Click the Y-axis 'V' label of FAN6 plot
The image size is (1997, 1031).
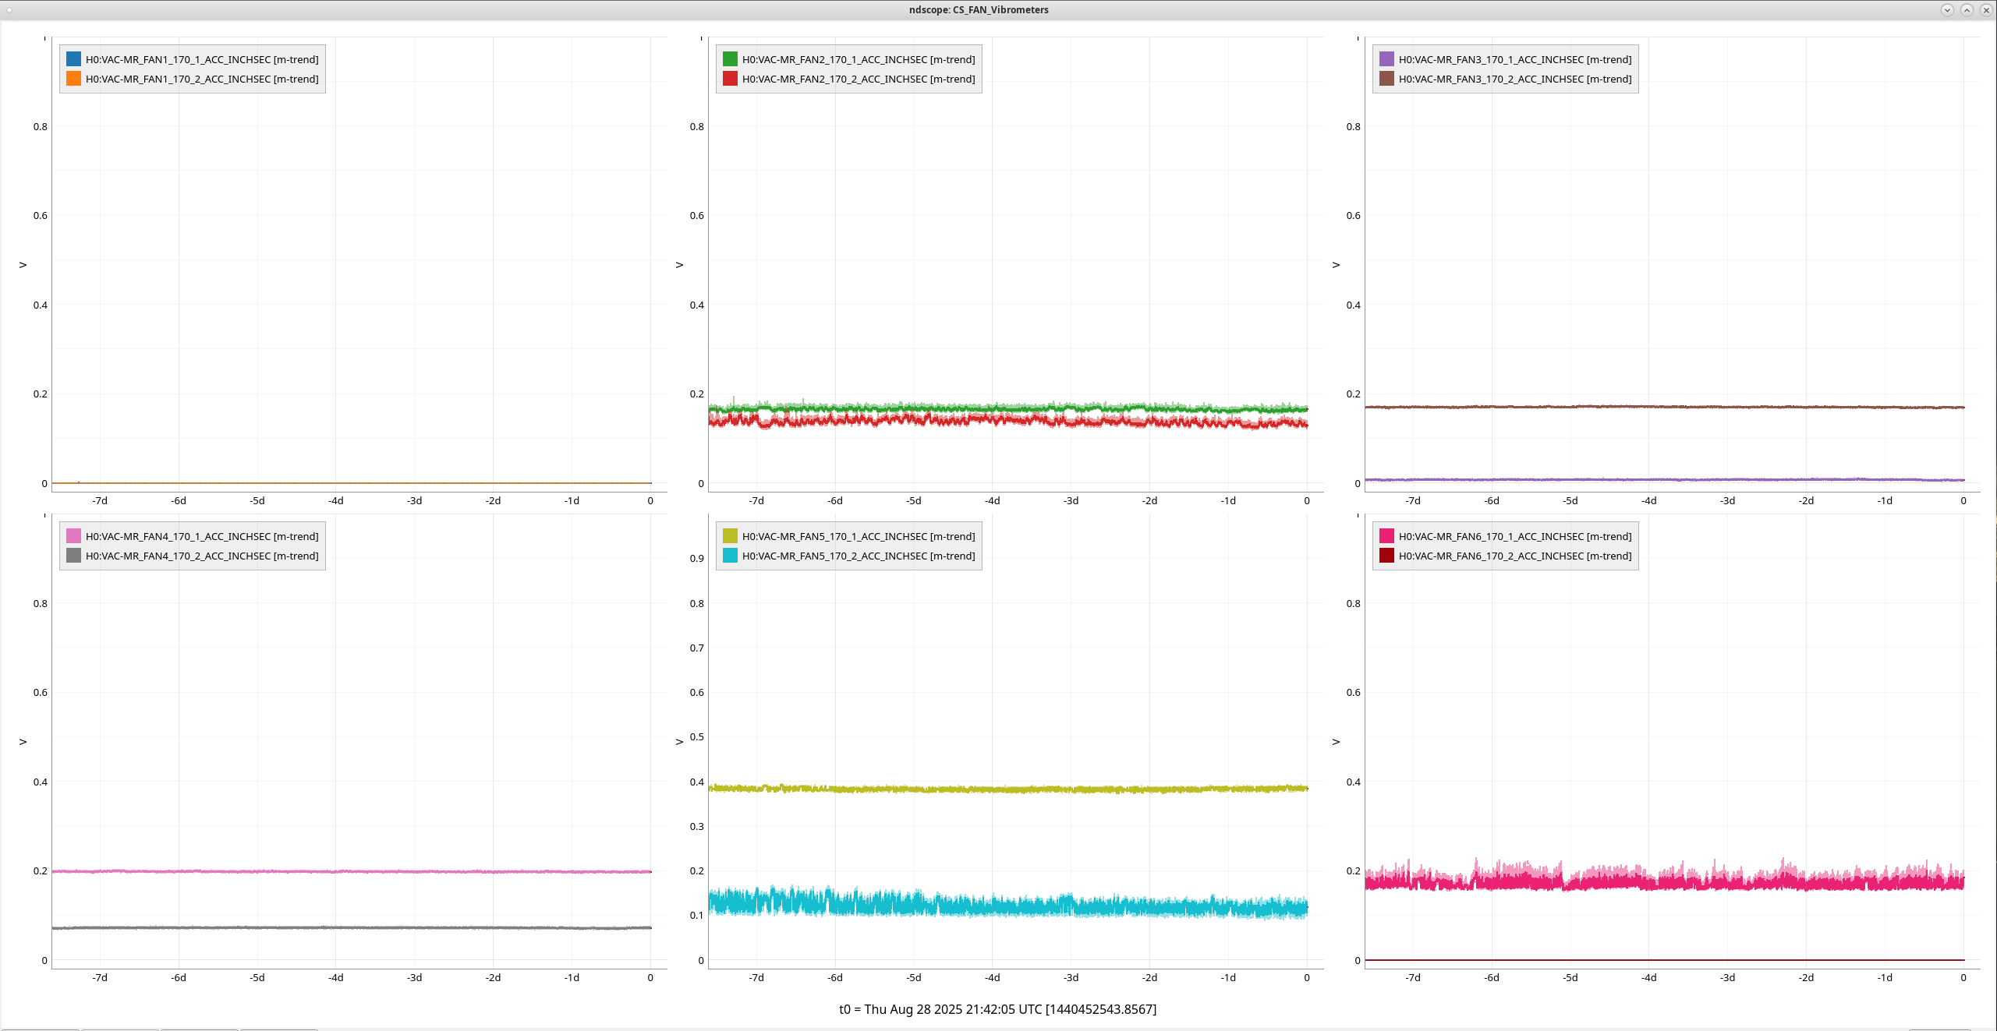(x=1336, y=742)
